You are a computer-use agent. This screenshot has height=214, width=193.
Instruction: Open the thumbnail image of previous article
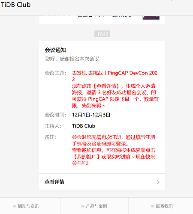point(151,18)
